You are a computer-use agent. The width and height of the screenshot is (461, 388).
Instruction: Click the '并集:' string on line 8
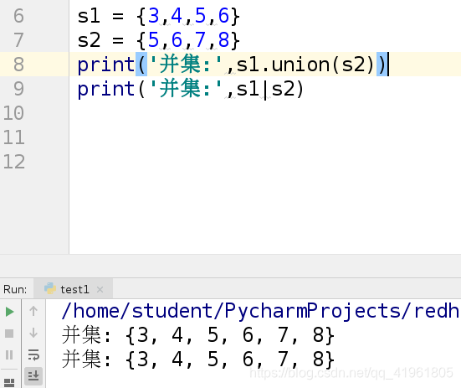click(x=186, y=65)
